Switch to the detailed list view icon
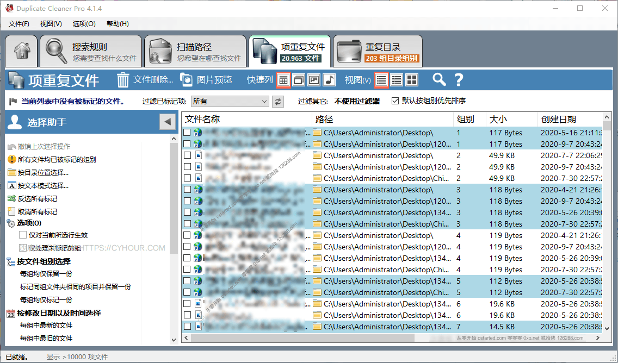This screenshot has height=363, width=618. pyautogui.click(x=397, y=80)
